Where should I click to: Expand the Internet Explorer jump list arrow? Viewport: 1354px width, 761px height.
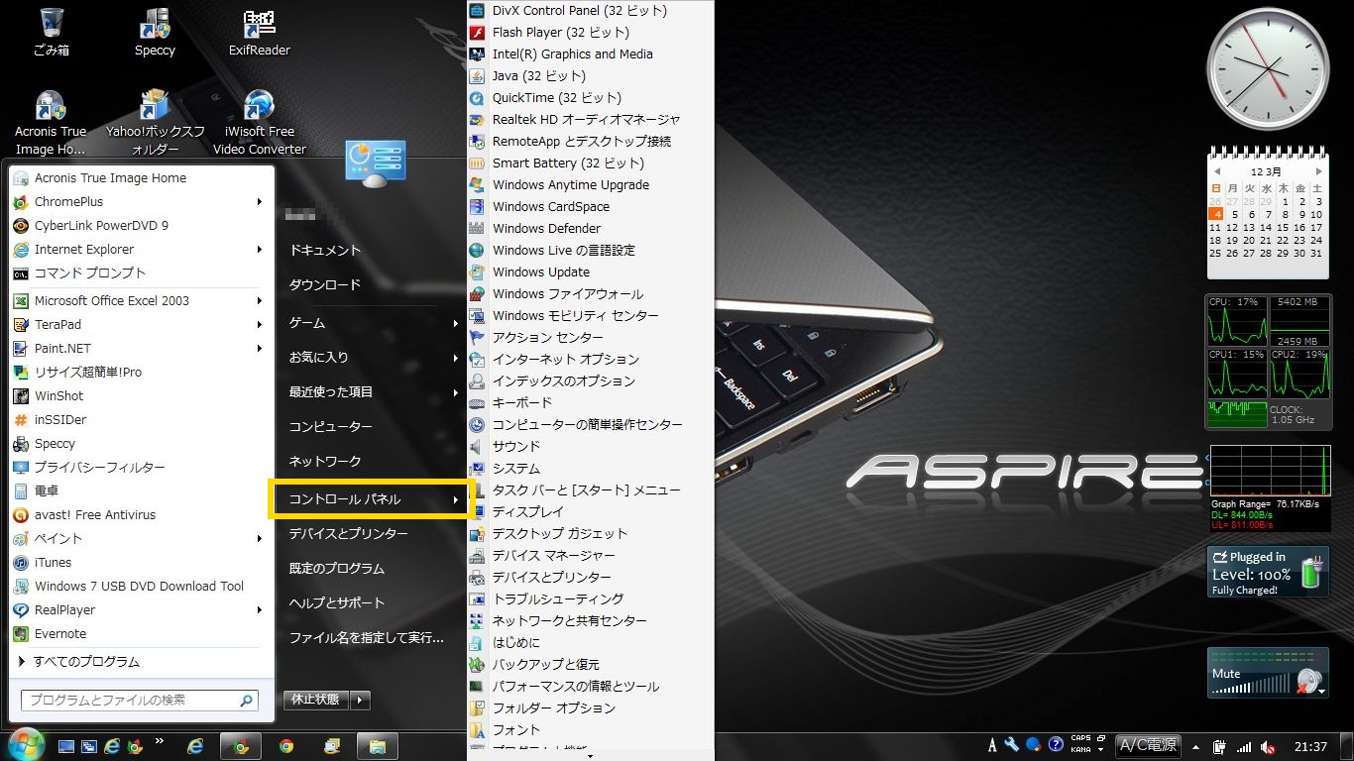tap(260, 249)
